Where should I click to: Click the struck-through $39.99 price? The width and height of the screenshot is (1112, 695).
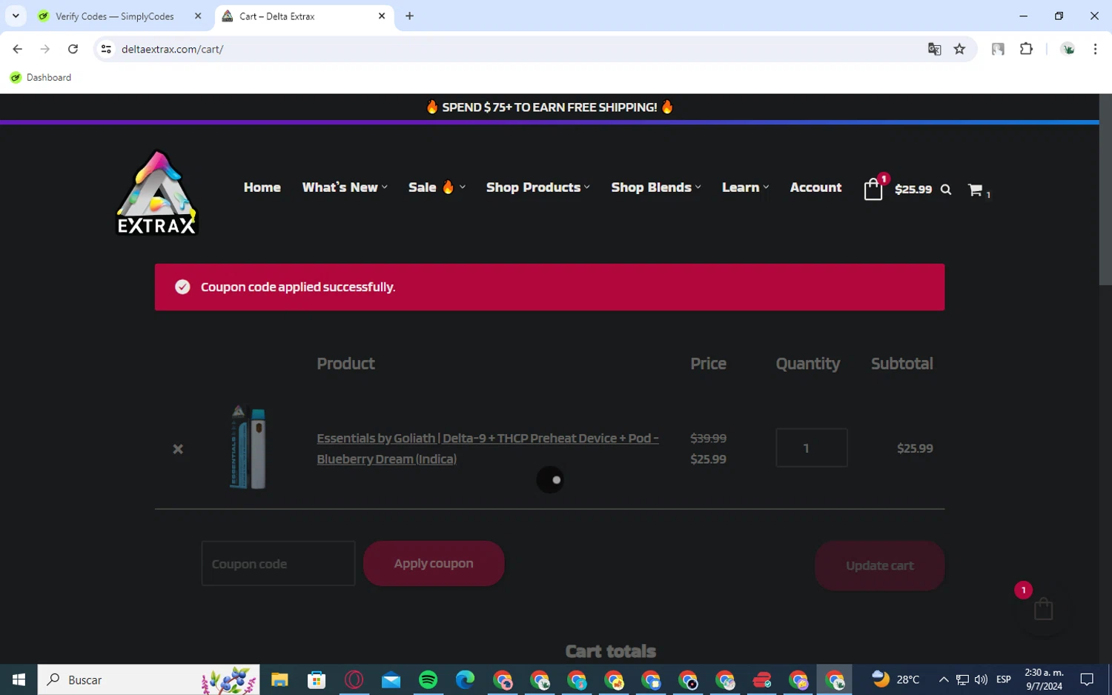click(708, 438)
